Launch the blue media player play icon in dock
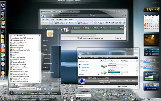 [x=3, y=68]
